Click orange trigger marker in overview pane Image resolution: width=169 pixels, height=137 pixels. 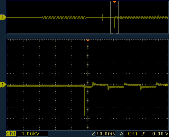click(115, 2)
